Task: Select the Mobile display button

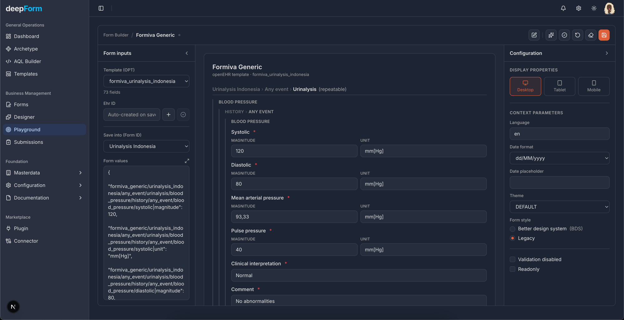Action: pyautogui.click(x=594, y=86)
